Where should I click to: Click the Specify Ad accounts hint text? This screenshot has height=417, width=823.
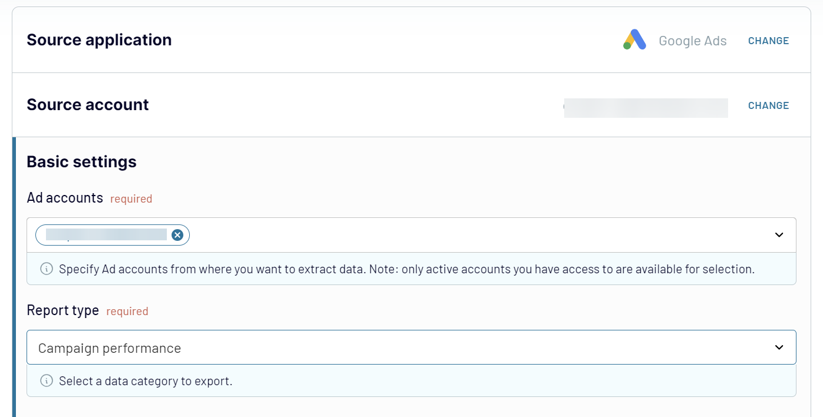click(x=407, y=269)
